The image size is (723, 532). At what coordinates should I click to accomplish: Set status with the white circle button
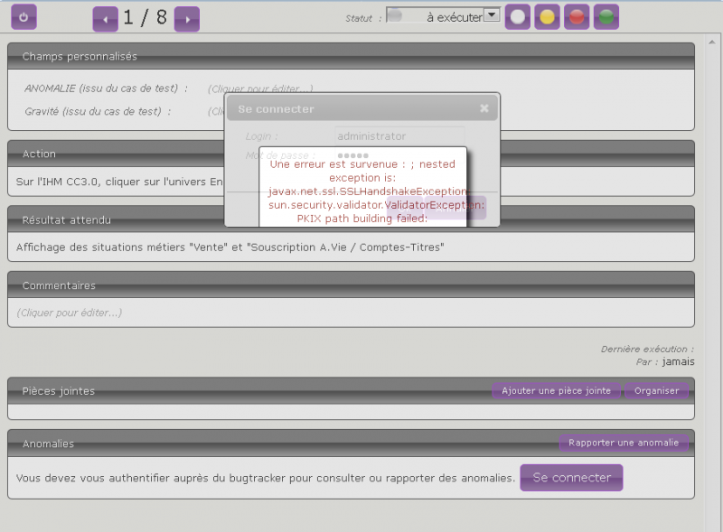pyautogui.click(x=518, y=16)
